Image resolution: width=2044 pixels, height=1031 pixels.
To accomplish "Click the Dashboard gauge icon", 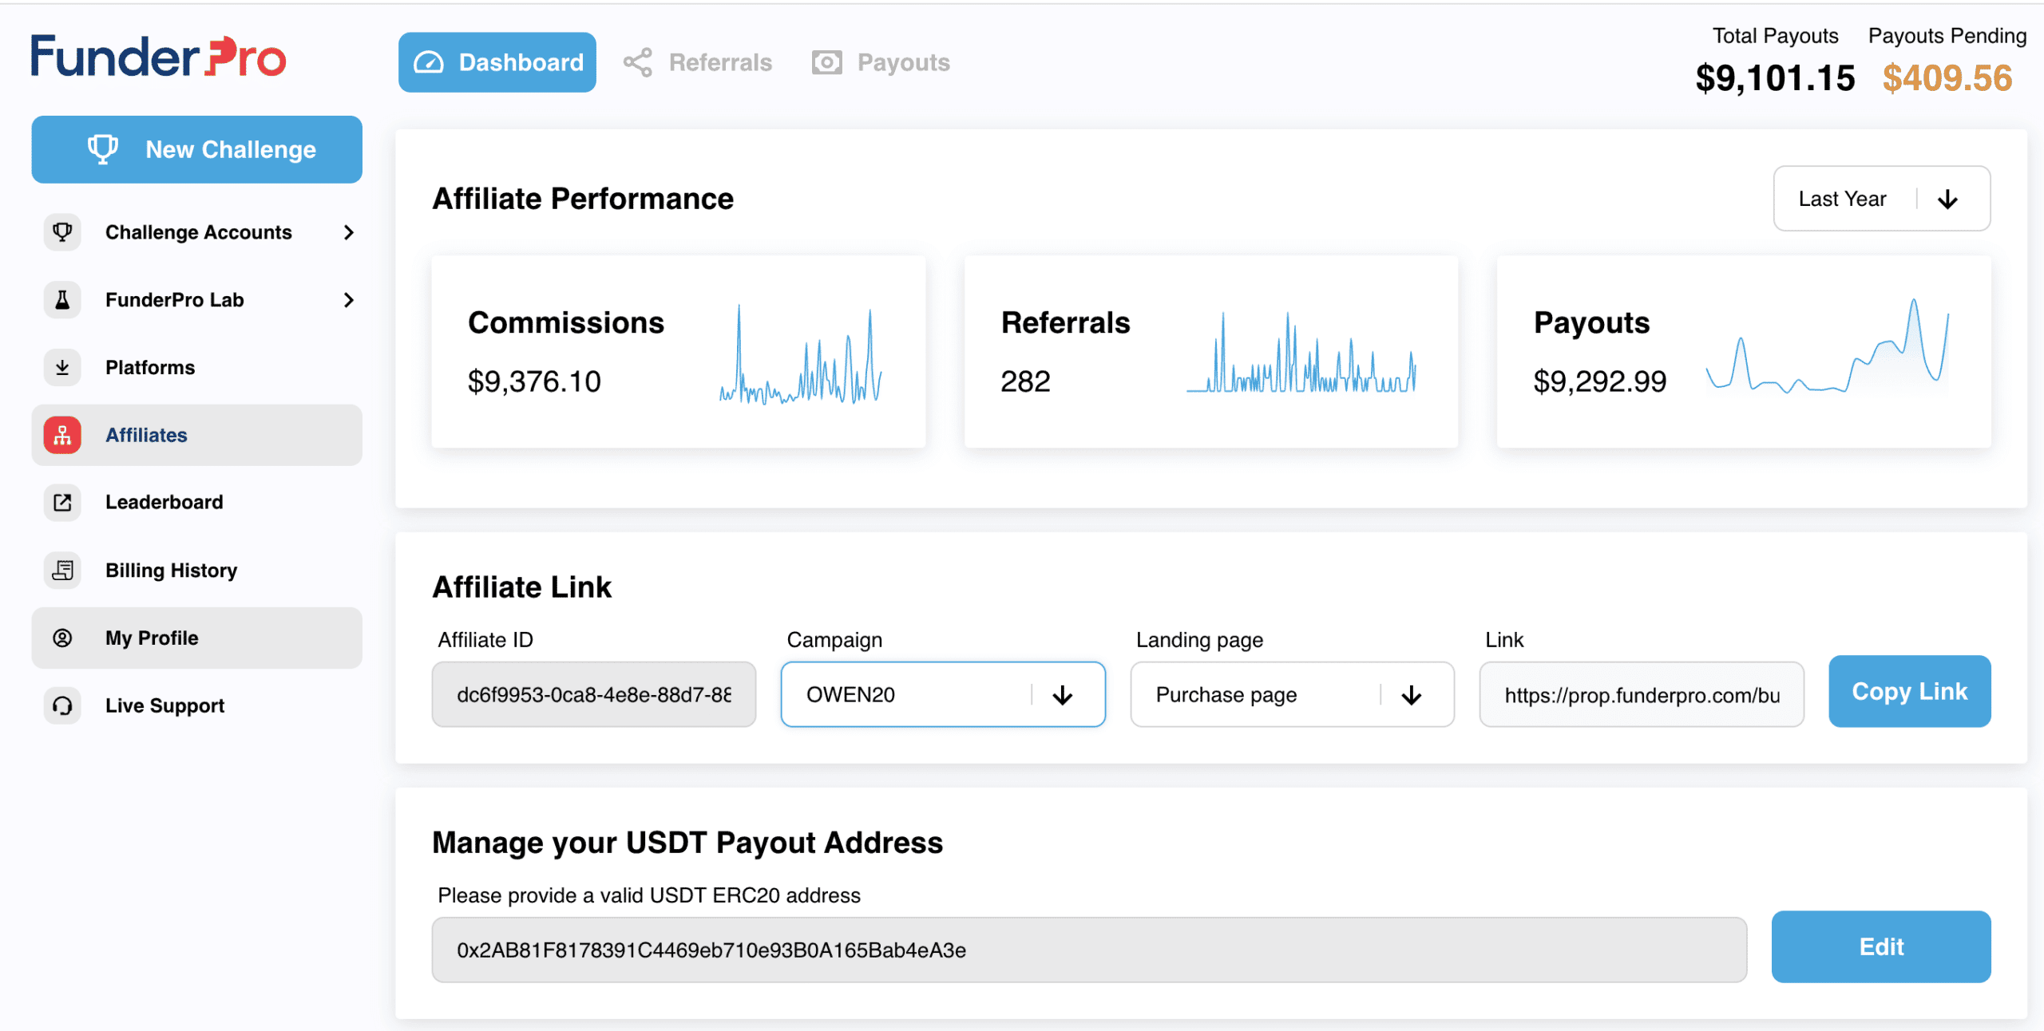I will pos(429,62).
